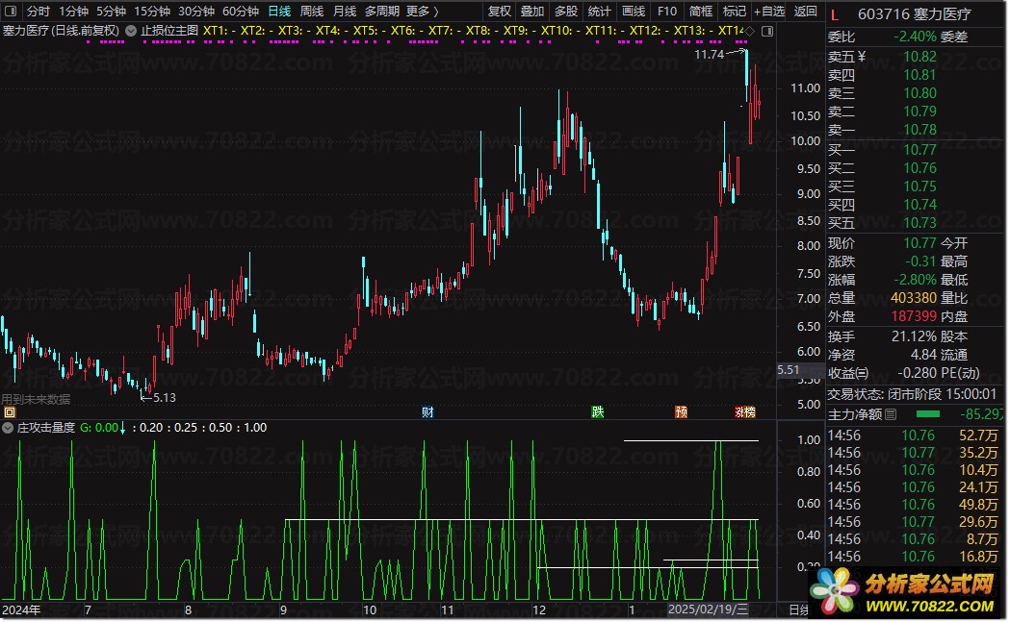This screenshot has height=622, width=1010.
Task: Switch to the 周线 weekly chart tab
Action: coord(312,12)
